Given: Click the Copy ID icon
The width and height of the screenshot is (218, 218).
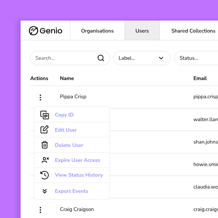Looking at the screenshot, I should (x=45, y=115).
